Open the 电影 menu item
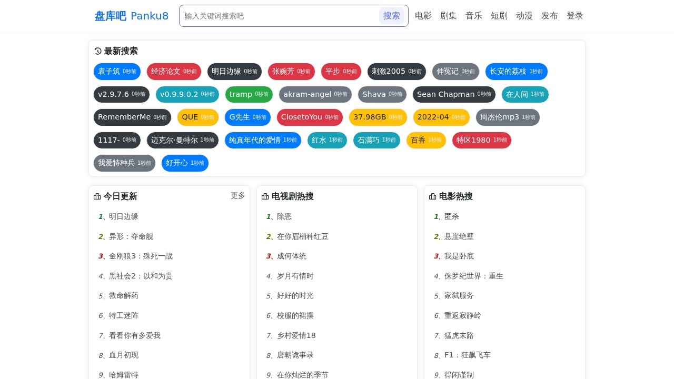This screenshot has width=674, height=379. [x=423, y=16]
